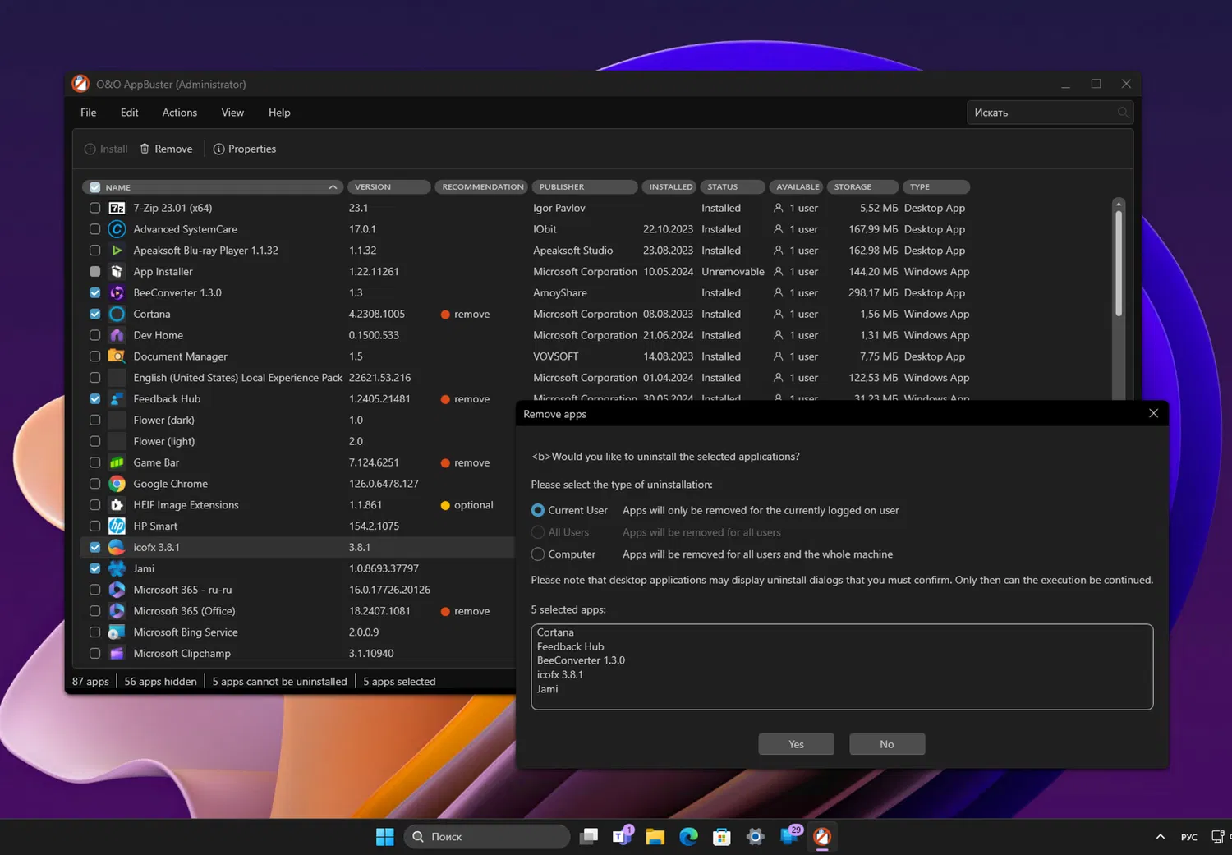Open Microsoft Edge from the taskbar
Image resolution: width=1232 pixels, height=855 pixels.
coord(688,836)
